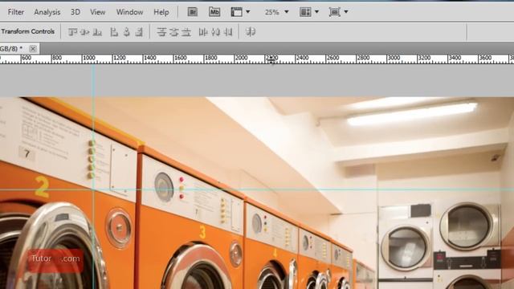Align top edges of layers
514x289 pixels.
(x=72, y=32)
